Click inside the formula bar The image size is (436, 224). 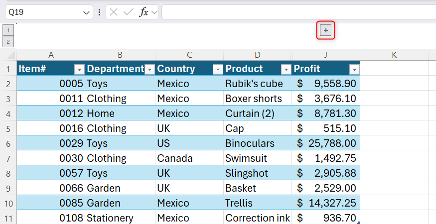(298, 12)
